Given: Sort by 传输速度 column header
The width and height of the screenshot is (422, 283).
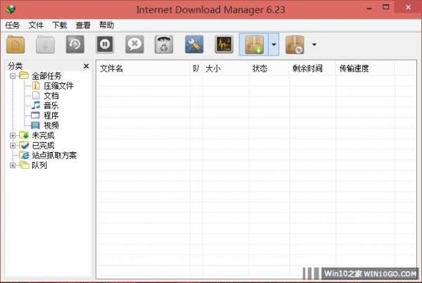Looking at the screenshot, I should pyautogui.click(x=365, y=69).
